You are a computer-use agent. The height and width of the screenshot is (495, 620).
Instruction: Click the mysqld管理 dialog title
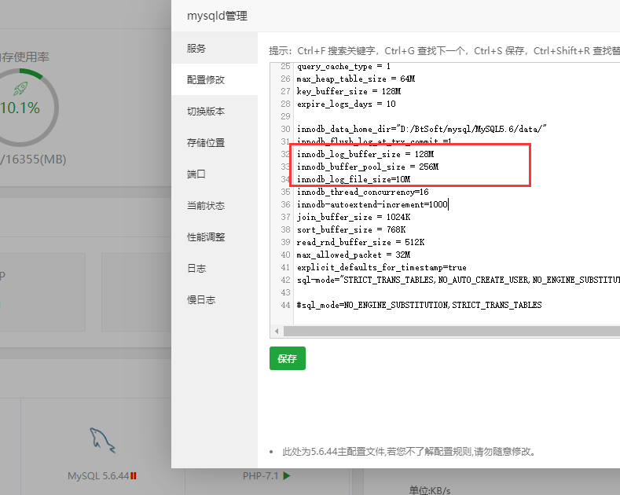(217, 16)
